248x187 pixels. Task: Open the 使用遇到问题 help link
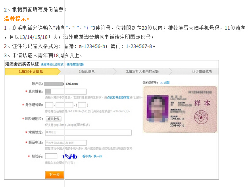(x=75, y=64)
